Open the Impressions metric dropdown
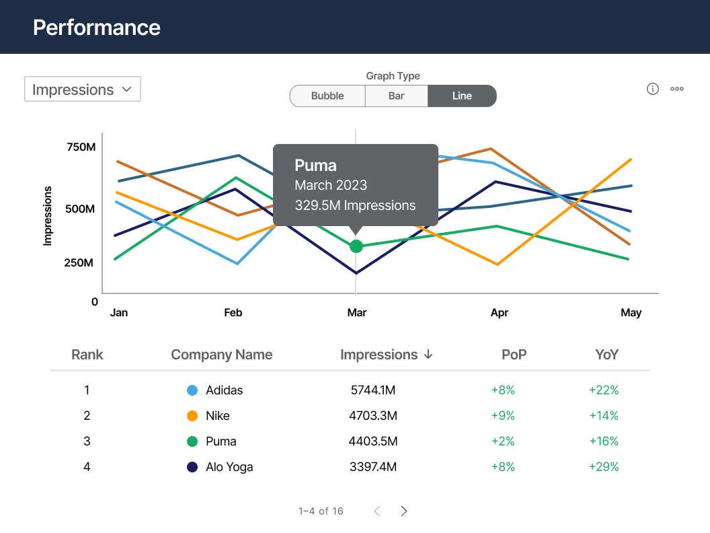This screenshot has height=533, width=710. [83, 90]
